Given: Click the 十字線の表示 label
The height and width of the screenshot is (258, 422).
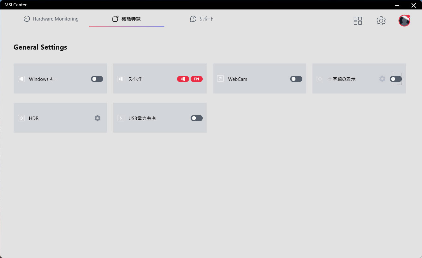Looking at the screenshot, I should tap(342, 79).
